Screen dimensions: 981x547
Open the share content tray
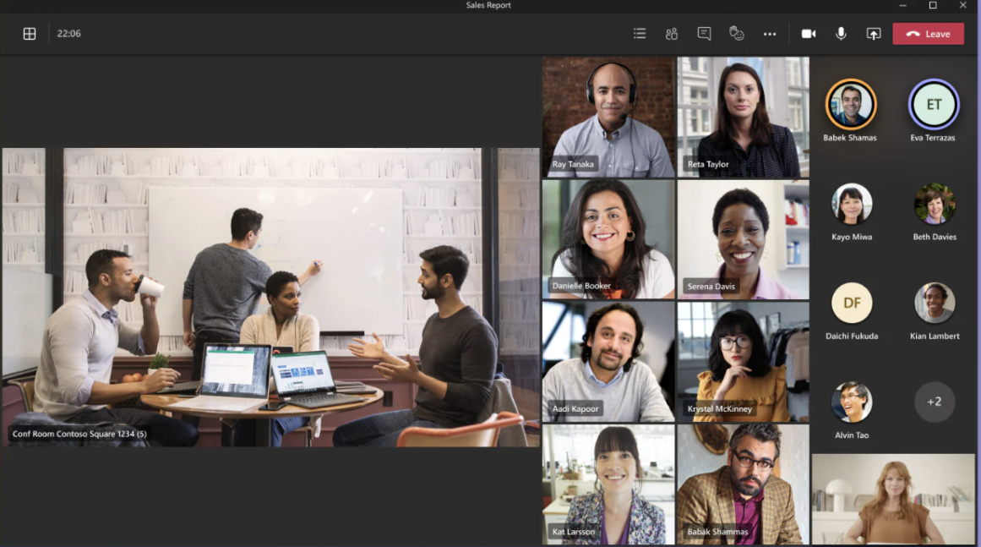pyautogui.click(x=874, y=34)
